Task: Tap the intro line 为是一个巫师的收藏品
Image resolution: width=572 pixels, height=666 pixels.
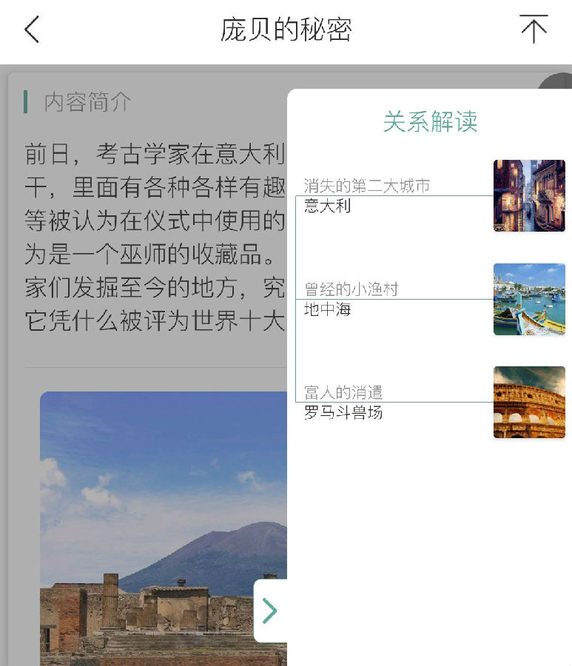Action: click(x=149, y=255)
